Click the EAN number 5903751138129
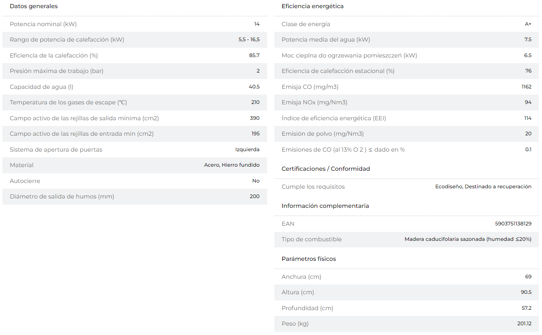 pyautogui.click(x=513, y=224)
